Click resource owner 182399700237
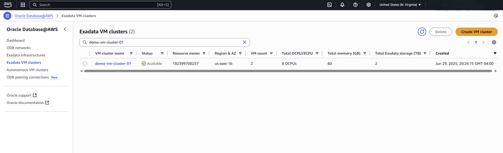This screenshot has width=503, height=153. [x=186, y=64]
